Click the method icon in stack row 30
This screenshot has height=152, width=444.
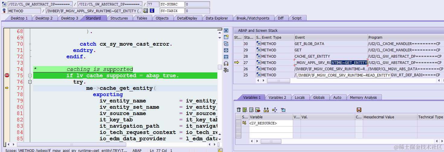tap(258, 44)
